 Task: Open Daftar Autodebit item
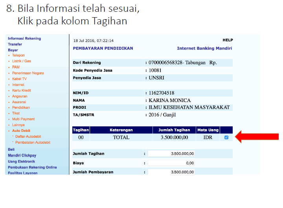point(28,136)
